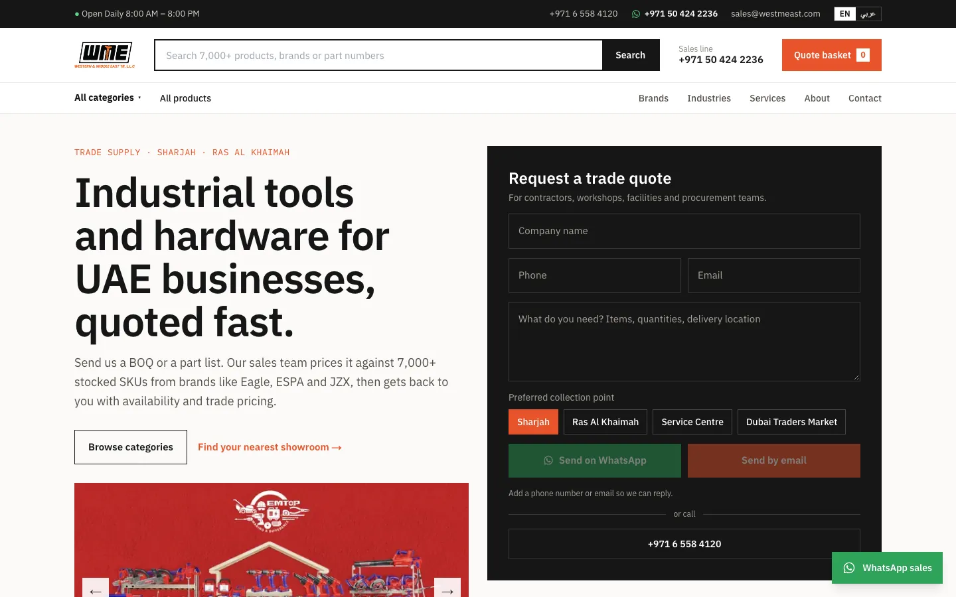Click the WhatsApp icon in the top bar

[636, 14]
